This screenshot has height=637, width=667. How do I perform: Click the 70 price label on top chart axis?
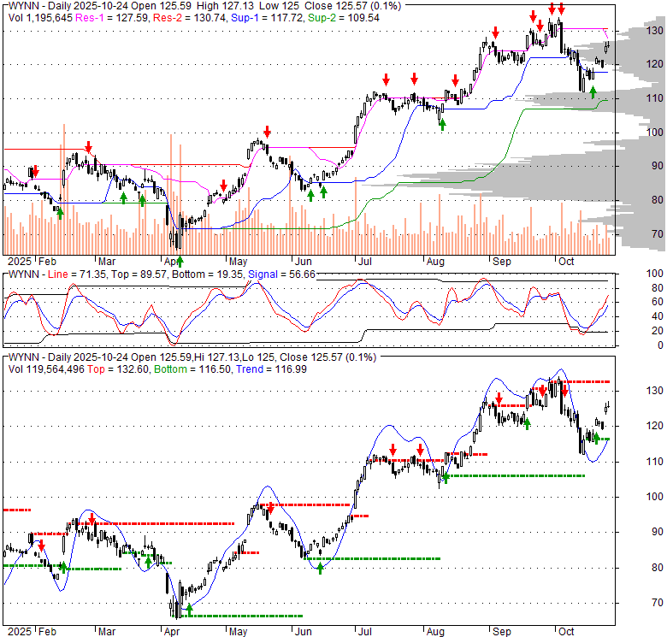pos(658,234)
